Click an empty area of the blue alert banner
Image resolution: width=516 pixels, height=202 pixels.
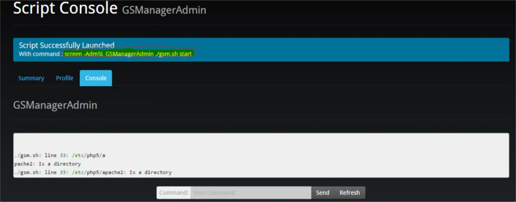(x=333, y=50)
